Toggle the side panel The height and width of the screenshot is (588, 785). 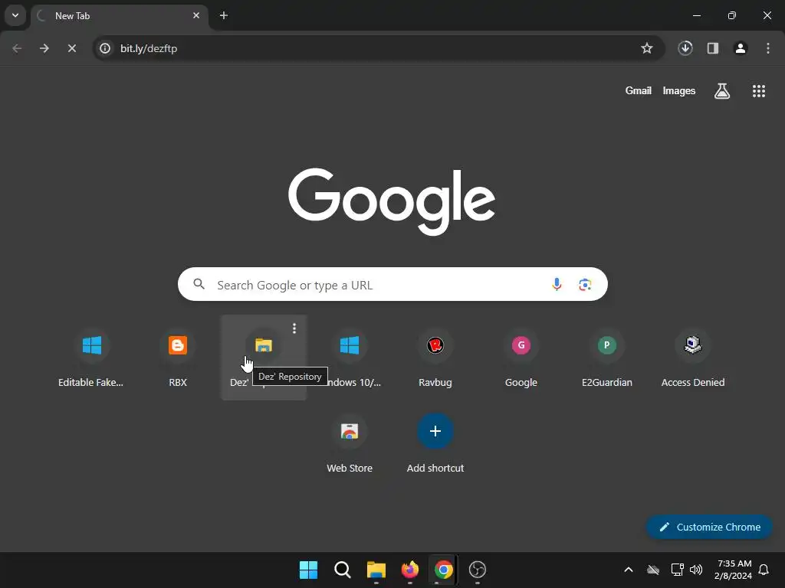[x=713, y=48]
